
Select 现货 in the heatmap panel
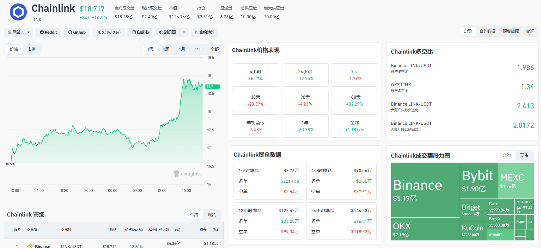click(x=524, y=155)
